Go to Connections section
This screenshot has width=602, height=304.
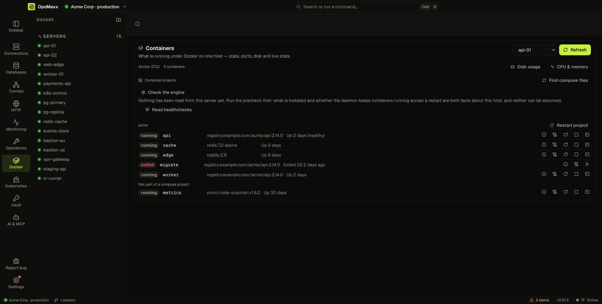click(16, 49)
